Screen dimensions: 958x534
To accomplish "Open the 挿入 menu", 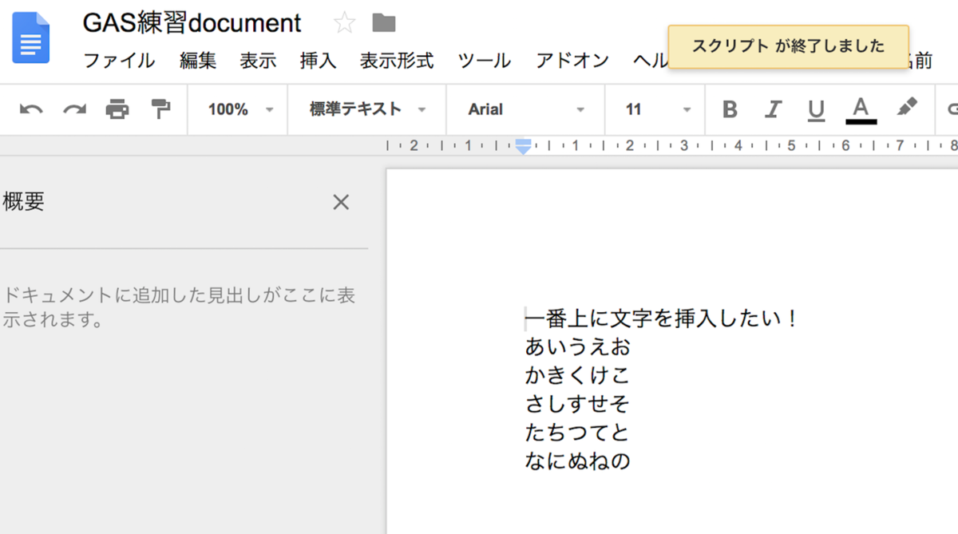I will pyautogui.click(x=318, y=61).
